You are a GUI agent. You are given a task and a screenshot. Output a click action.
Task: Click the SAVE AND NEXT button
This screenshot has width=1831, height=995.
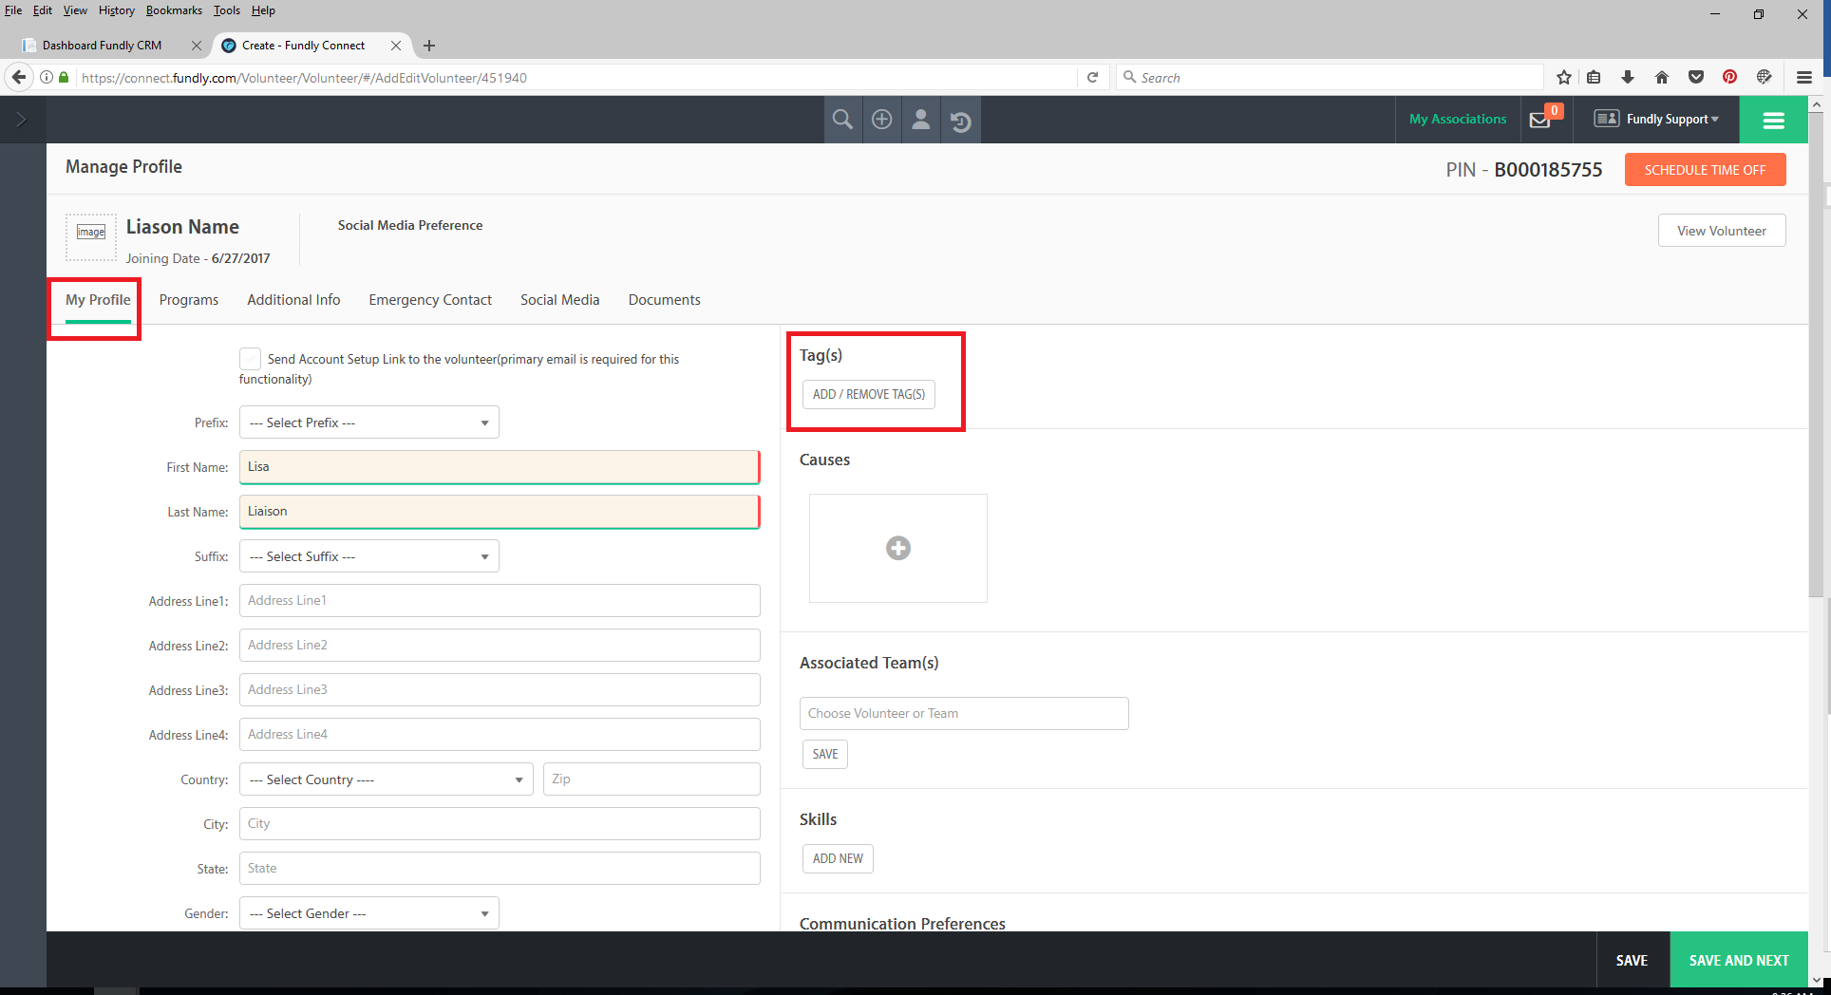point(1739,960)
